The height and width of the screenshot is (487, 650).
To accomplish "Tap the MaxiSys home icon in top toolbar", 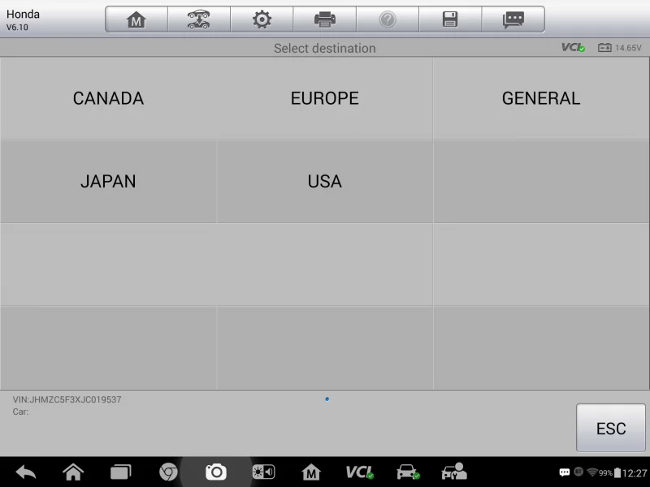I will pyautogui.click(x=136, y=19).
